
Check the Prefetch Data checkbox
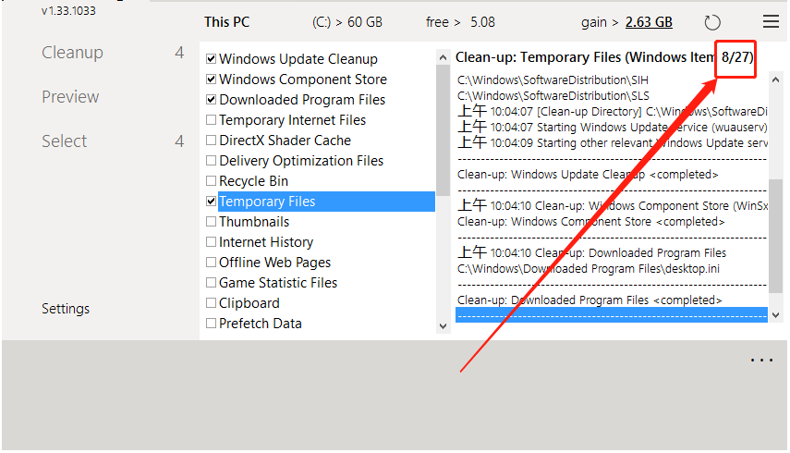coord(212,324)
